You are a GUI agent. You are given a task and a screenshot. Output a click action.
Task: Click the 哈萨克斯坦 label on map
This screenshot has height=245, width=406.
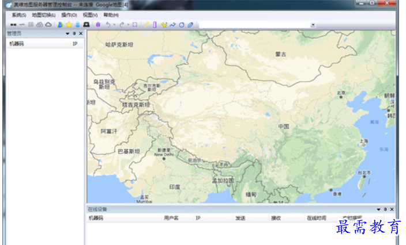pos(119,45)
